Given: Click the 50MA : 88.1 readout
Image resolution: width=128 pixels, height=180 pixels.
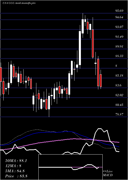Looking at the screenshot, I should click(x=16, y=161).
